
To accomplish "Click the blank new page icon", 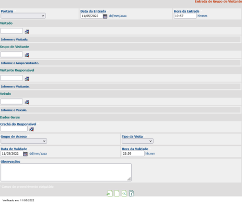I will coord(117,193).
